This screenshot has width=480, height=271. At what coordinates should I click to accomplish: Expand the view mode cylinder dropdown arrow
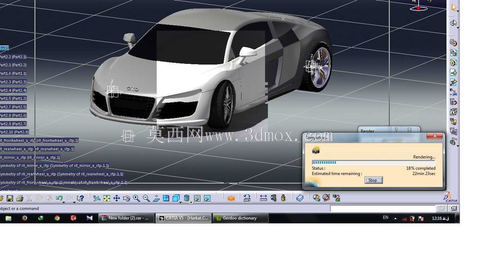(191, 202)
